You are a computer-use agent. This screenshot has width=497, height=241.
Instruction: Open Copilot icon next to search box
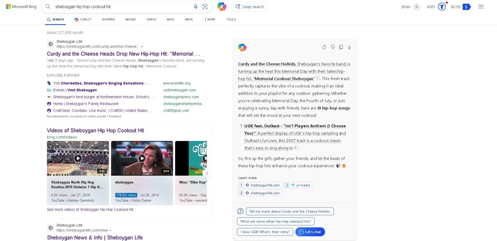tap(222, 7)
